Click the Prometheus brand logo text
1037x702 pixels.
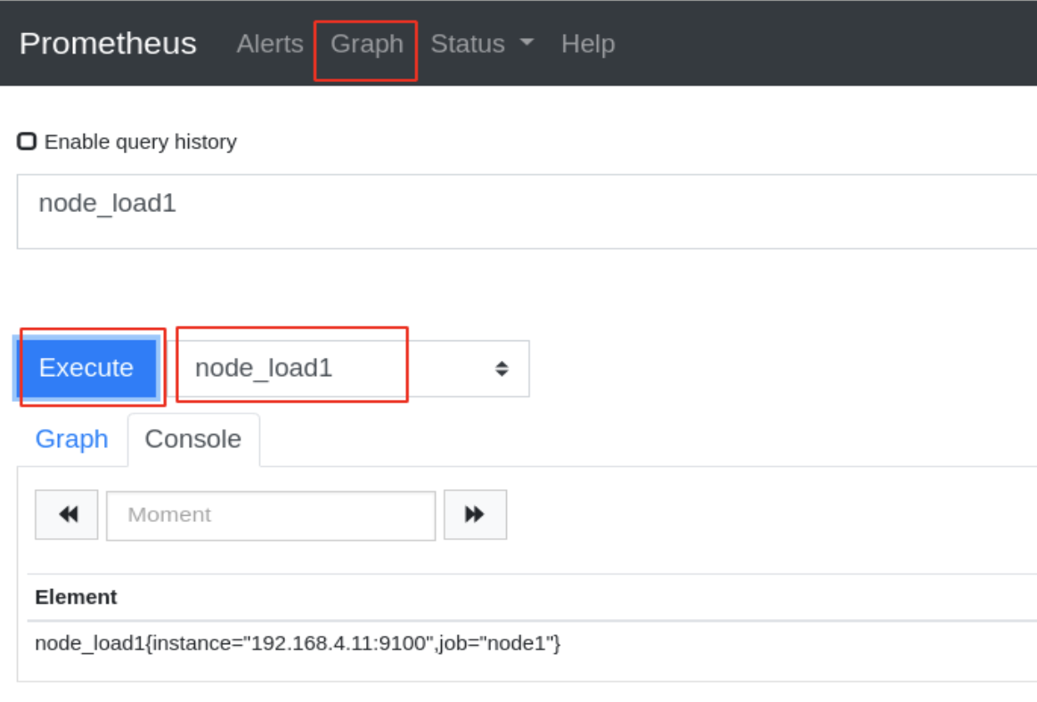pyautogui.click(x=108, y=44)
